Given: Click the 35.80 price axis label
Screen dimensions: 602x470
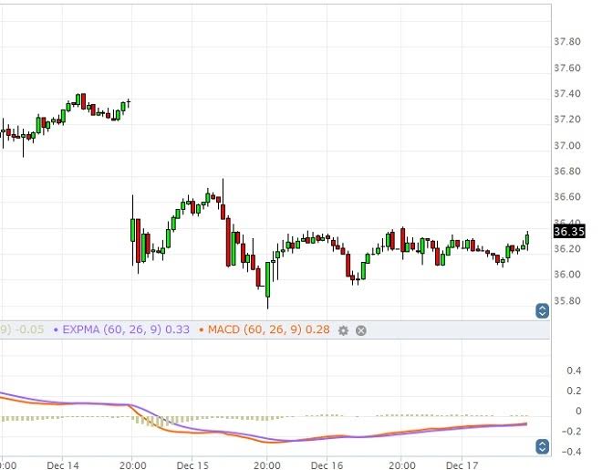Looking at the screenshot, I should pos(567,300).
